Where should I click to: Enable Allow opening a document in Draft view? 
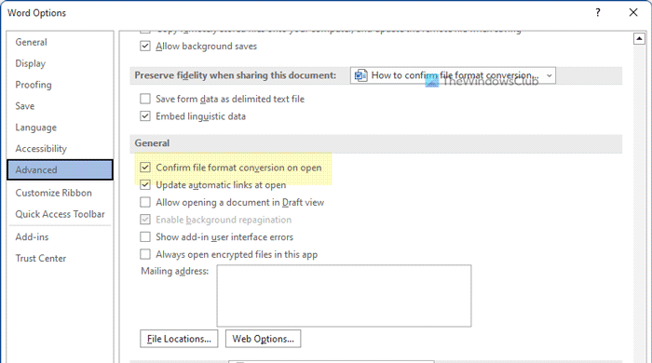pos(145,202)
